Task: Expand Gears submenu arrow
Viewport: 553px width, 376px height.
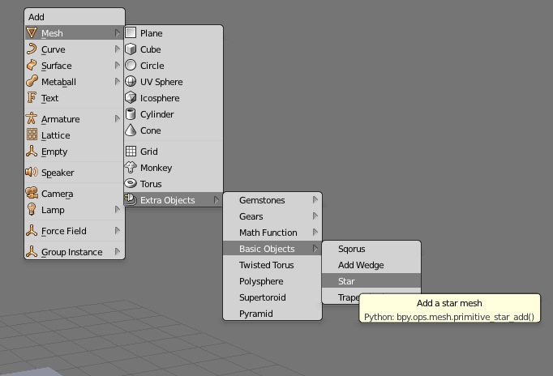Action: pyautogui.click(x=315, y=216)
